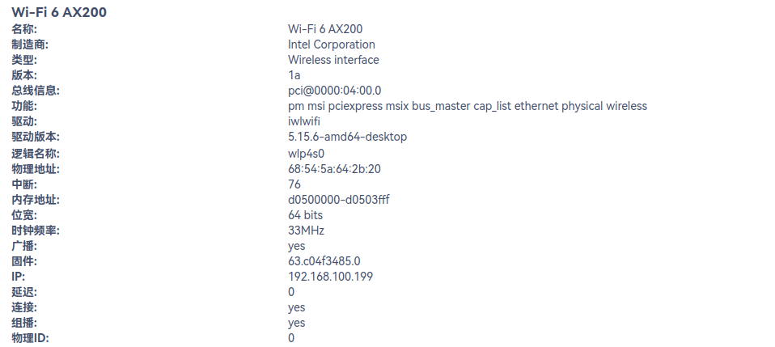Click the 固件 label
This screenshot has height=347, width=775.
pos(24,261)
